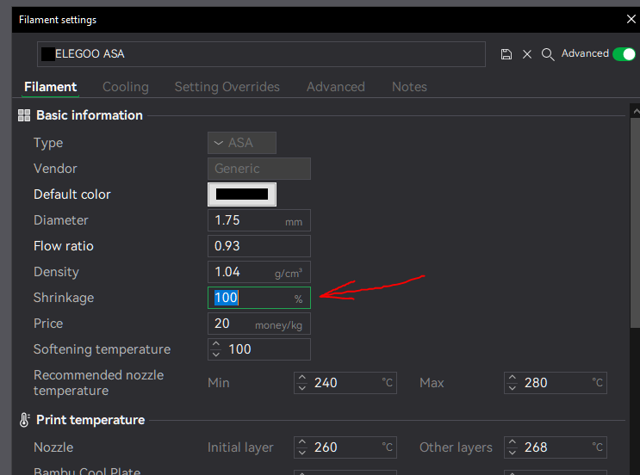Click the Shrinkage percentage field
Screen dimensions: 640x475
coord(258,298)
